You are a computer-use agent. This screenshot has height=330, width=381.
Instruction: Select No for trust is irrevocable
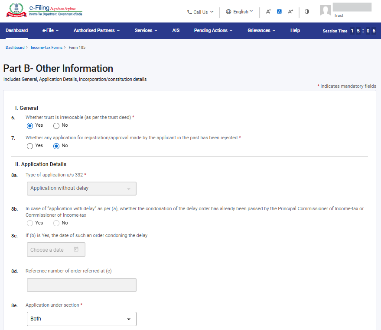point(56,125)
